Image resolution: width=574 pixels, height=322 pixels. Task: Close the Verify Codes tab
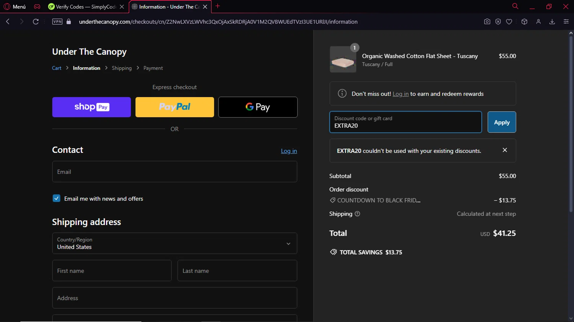122,6
